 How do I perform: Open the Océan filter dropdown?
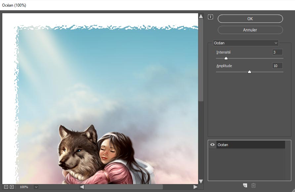[246, 43]
